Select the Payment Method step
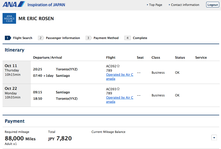Screen dimensions: 221x149 tap(106, 38)
